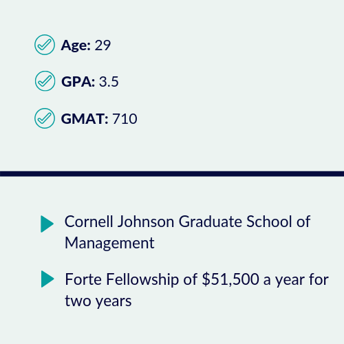Click the word Johnson in the school name
Screen dimensions: 344x344
click(x=146, y=222)
